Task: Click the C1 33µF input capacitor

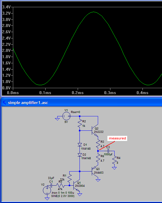Action: (x=51, y=185)
